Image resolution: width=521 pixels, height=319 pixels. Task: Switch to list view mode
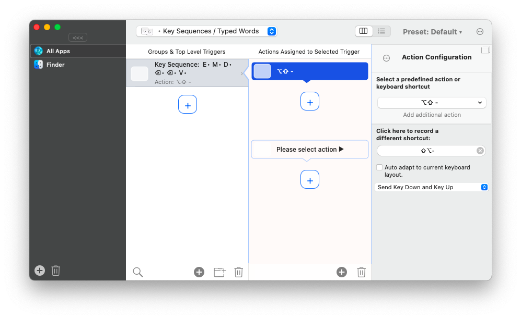[381, 31]
